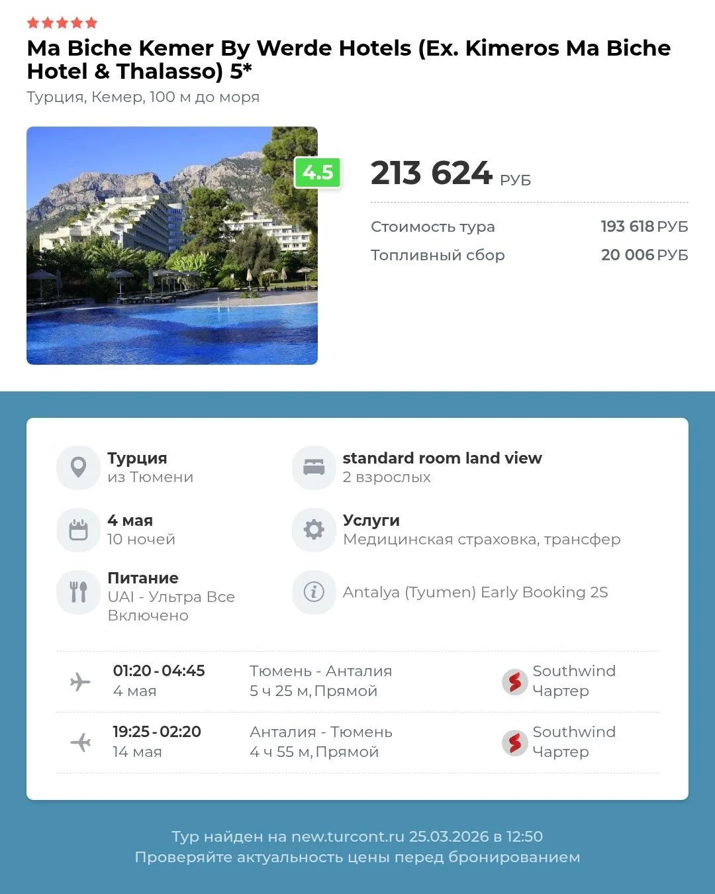
Task: Click the text 2 взрослых
Action: pos(387,477)
